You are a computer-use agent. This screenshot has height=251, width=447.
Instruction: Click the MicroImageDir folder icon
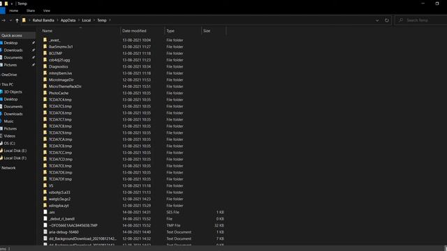(45, 79)
